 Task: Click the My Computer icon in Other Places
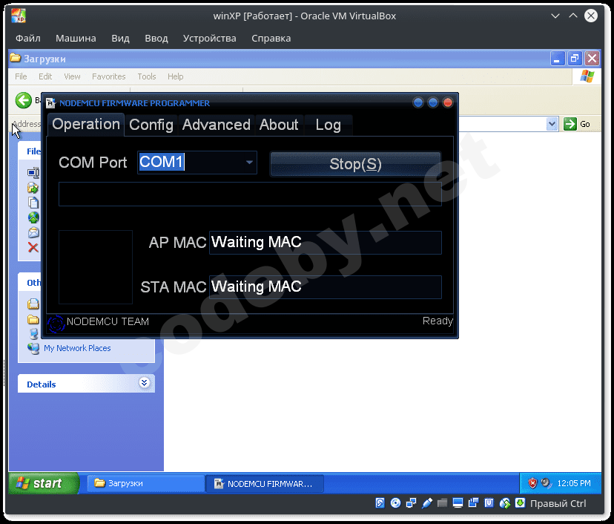click(x=33, y=333)
